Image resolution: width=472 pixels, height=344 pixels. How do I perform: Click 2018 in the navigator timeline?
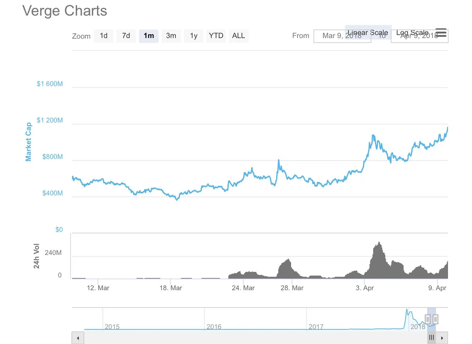point(418,327)
